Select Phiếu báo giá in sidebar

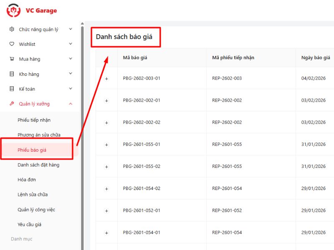click(32, 150)
